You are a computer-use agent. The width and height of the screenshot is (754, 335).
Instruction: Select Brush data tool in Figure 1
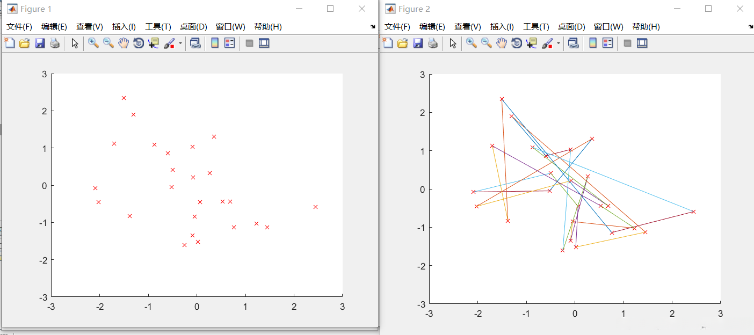coord(169,43)
